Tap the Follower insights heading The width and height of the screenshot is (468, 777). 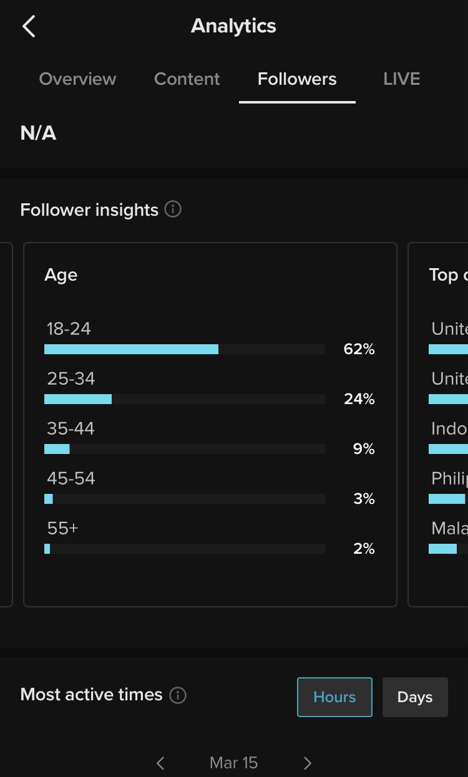[x=89, y=210]
